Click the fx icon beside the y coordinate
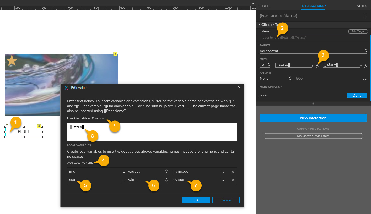The image size is (371, 214). [365, 66]
